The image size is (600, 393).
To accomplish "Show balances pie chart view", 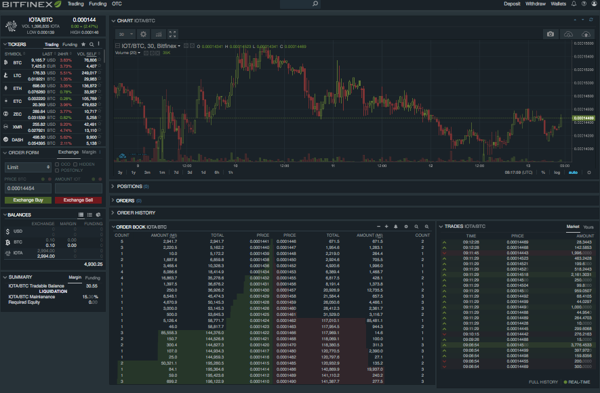I will point(98,214).
